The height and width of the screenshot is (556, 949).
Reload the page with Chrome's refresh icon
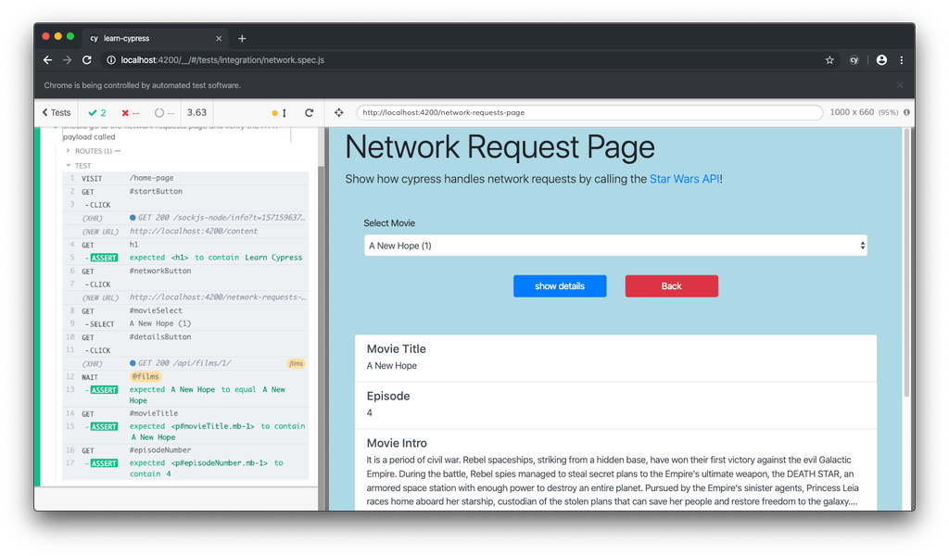tap(86, 59)
